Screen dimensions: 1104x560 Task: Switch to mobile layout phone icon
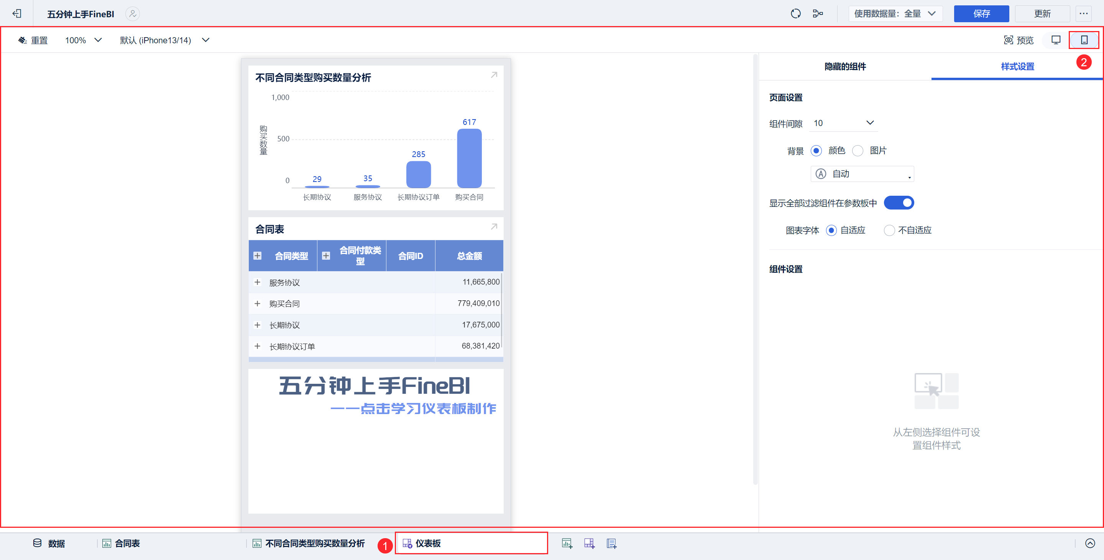click(x=1084, y=40)
